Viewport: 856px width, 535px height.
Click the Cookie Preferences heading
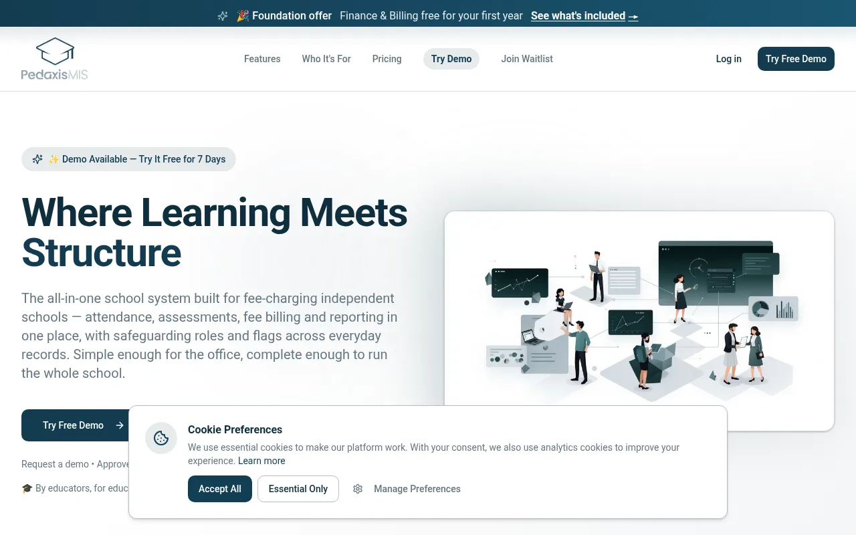235,429
